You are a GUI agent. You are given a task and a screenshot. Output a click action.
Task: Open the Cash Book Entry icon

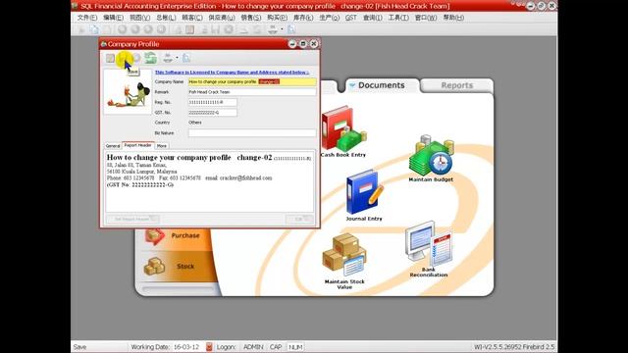(343, 131)
